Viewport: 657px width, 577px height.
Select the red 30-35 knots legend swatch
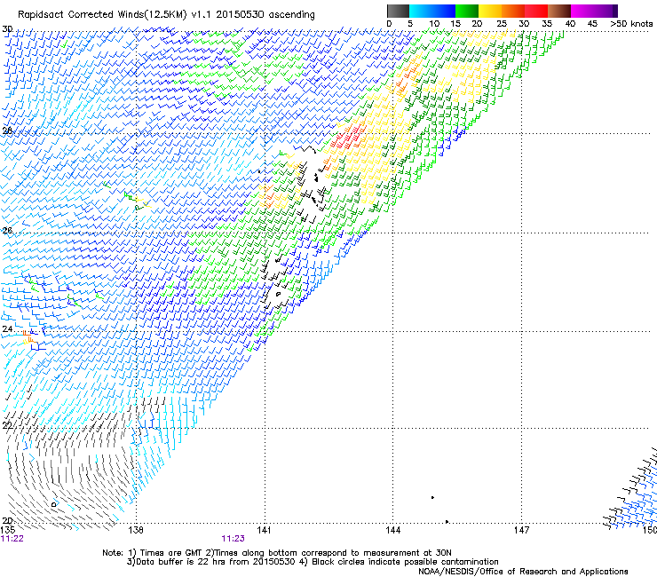tap(536, 11)
